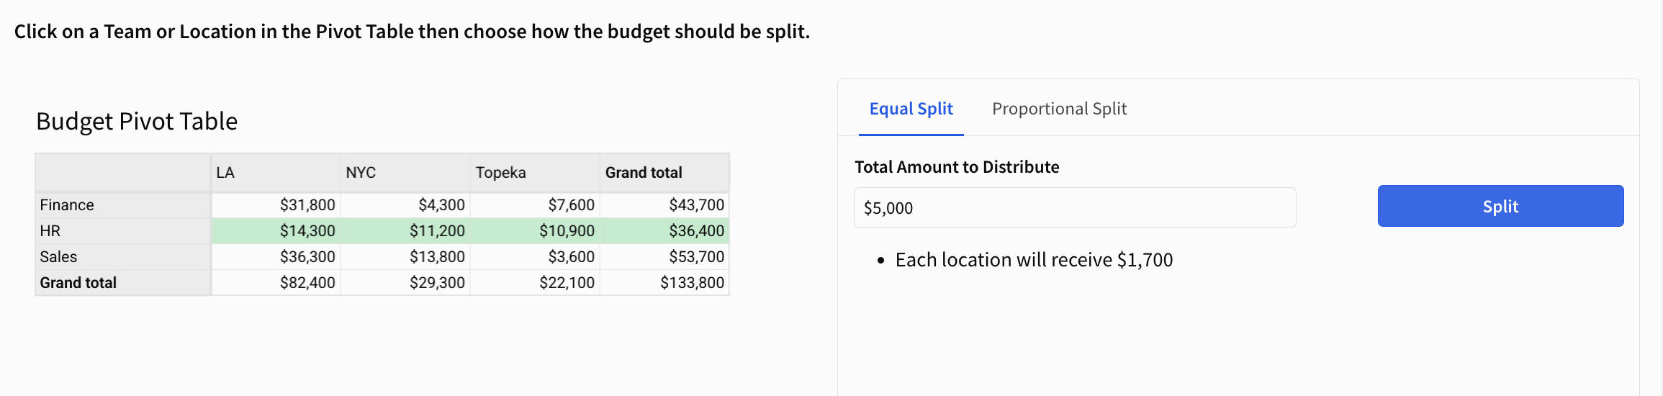The width and height of the screenshot is (1663, 396).
Task: Select the Finance team row header
Action: click(x=67, y=205)
